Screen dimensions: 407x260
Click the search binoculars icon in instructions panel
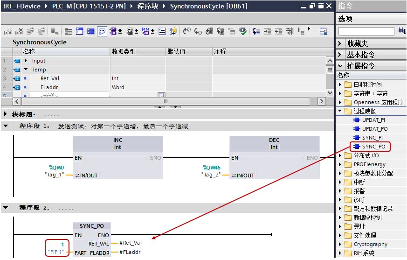tap(402, 31)
